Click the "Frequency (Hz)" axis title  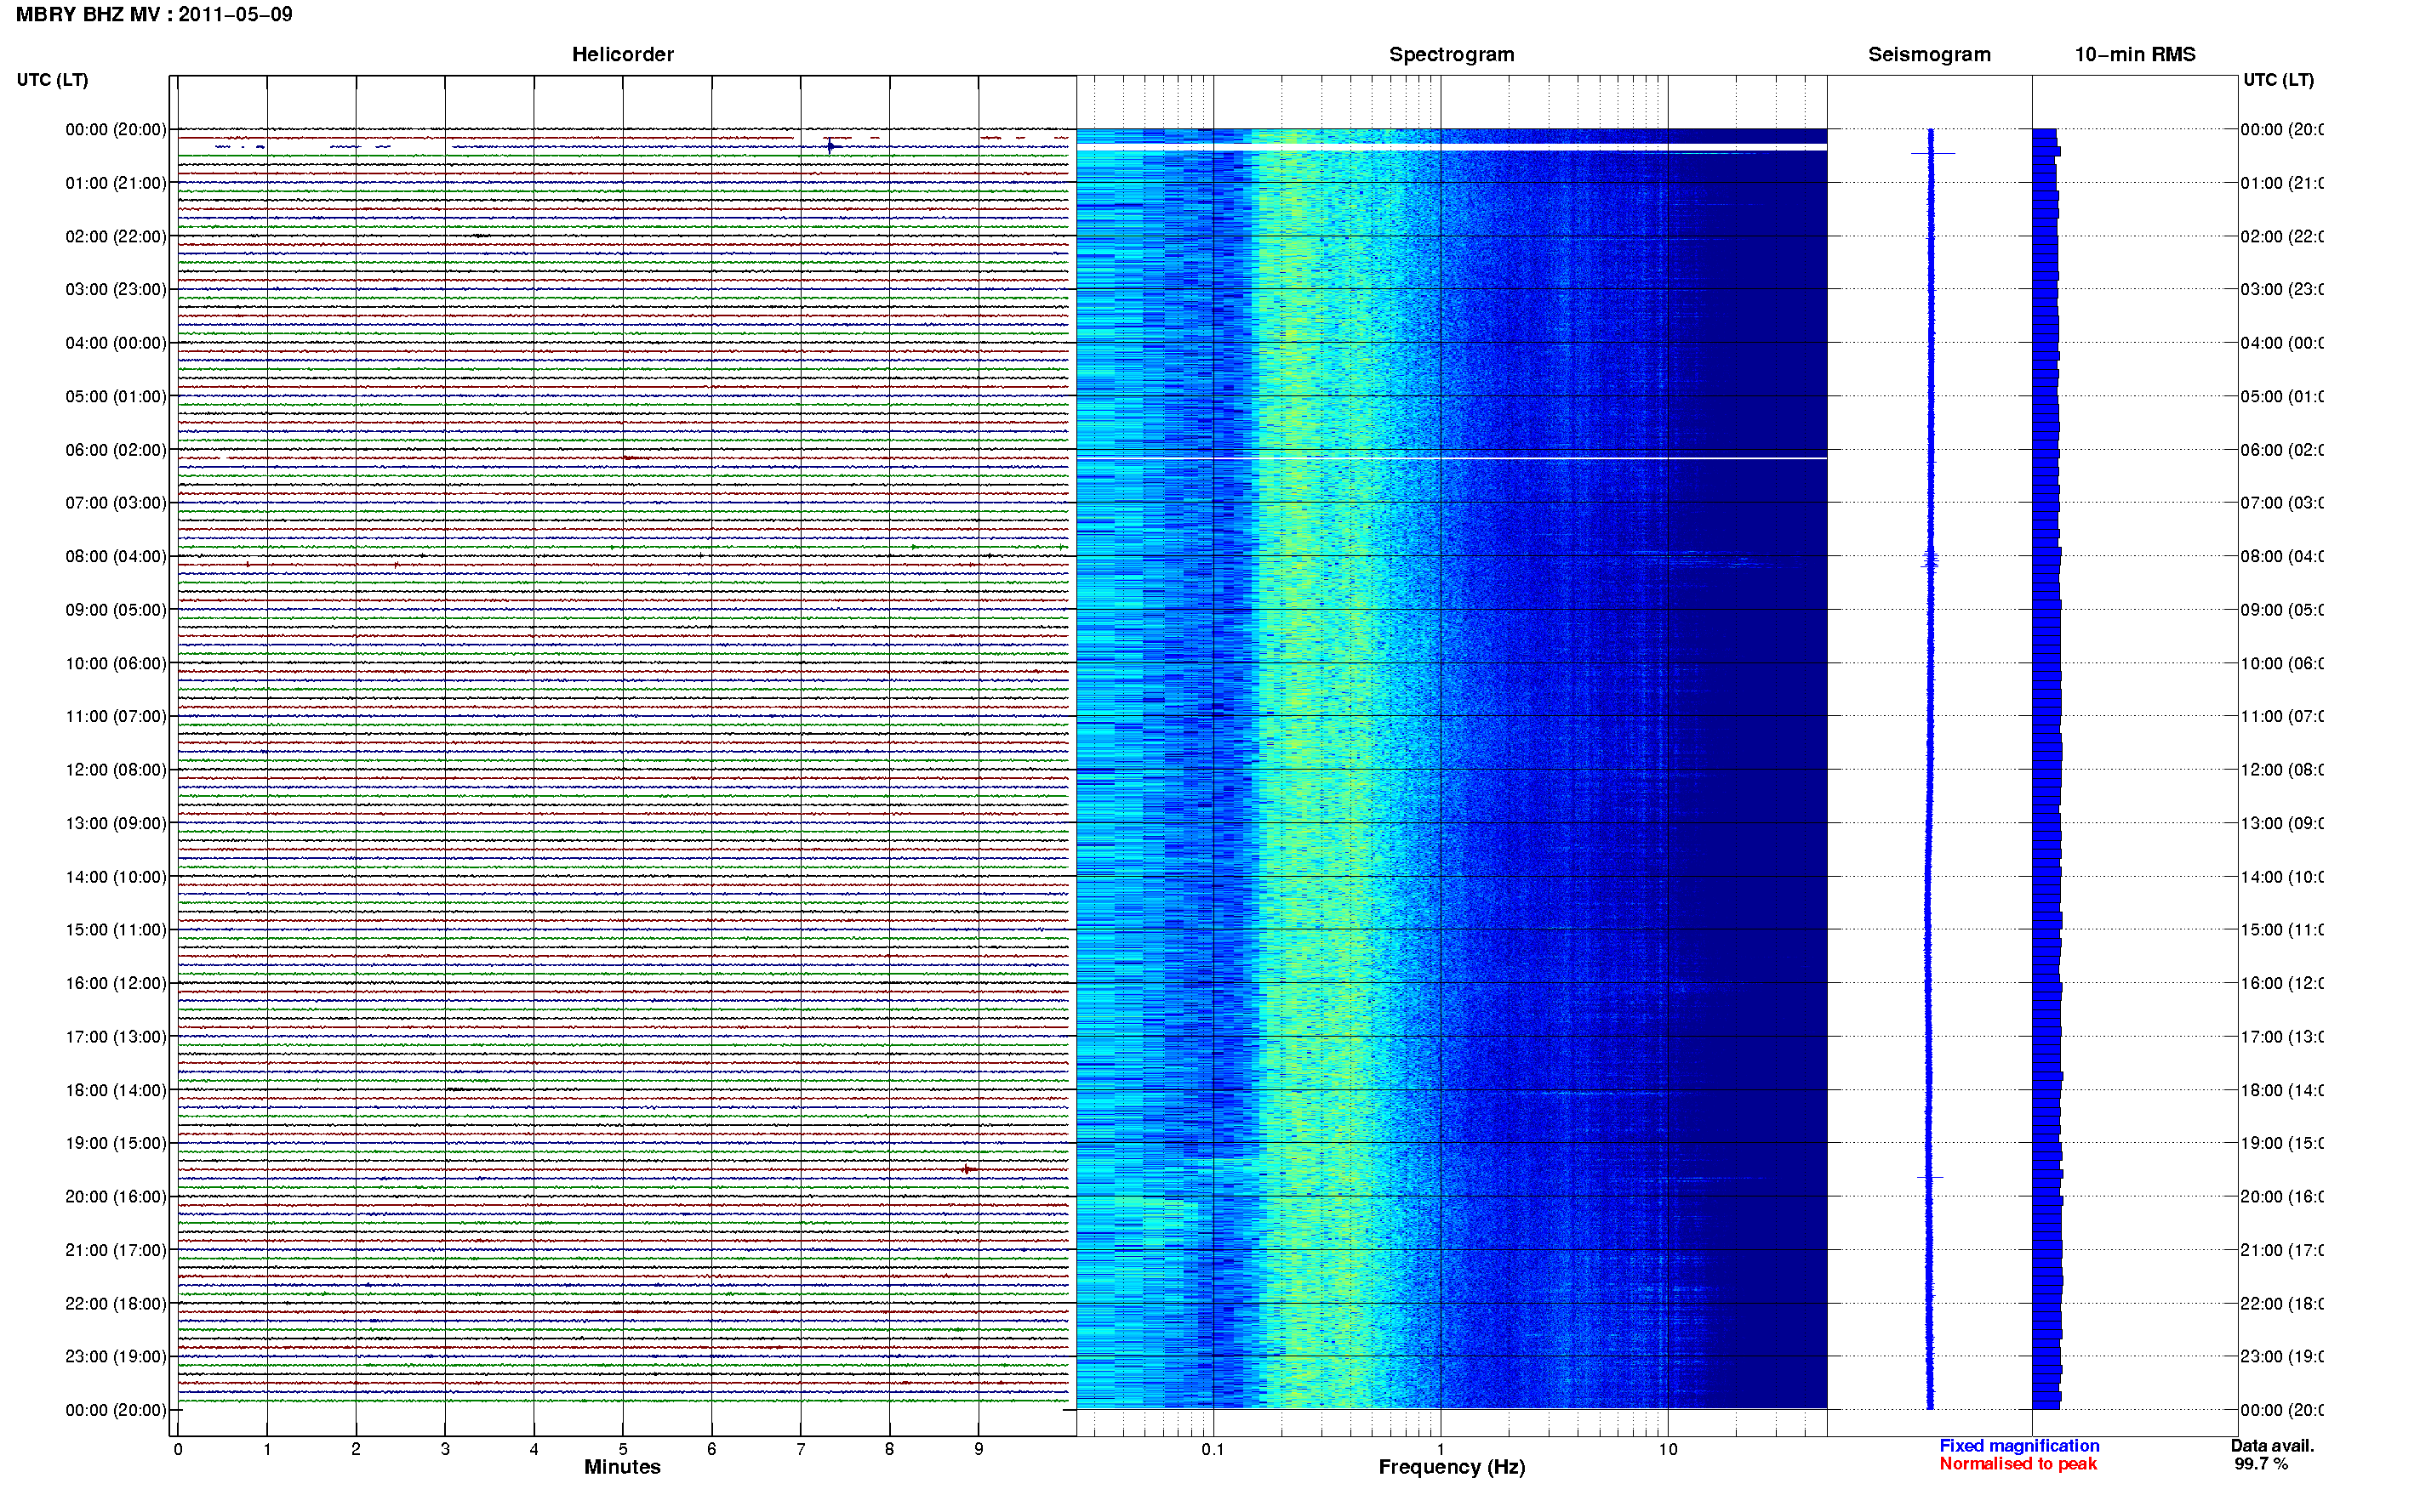point(1452,1468)
